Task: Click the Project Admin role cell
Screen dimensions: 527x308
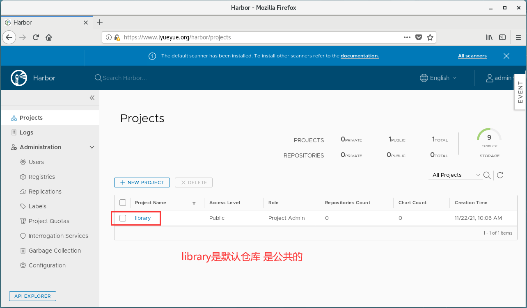Action: 286,218
